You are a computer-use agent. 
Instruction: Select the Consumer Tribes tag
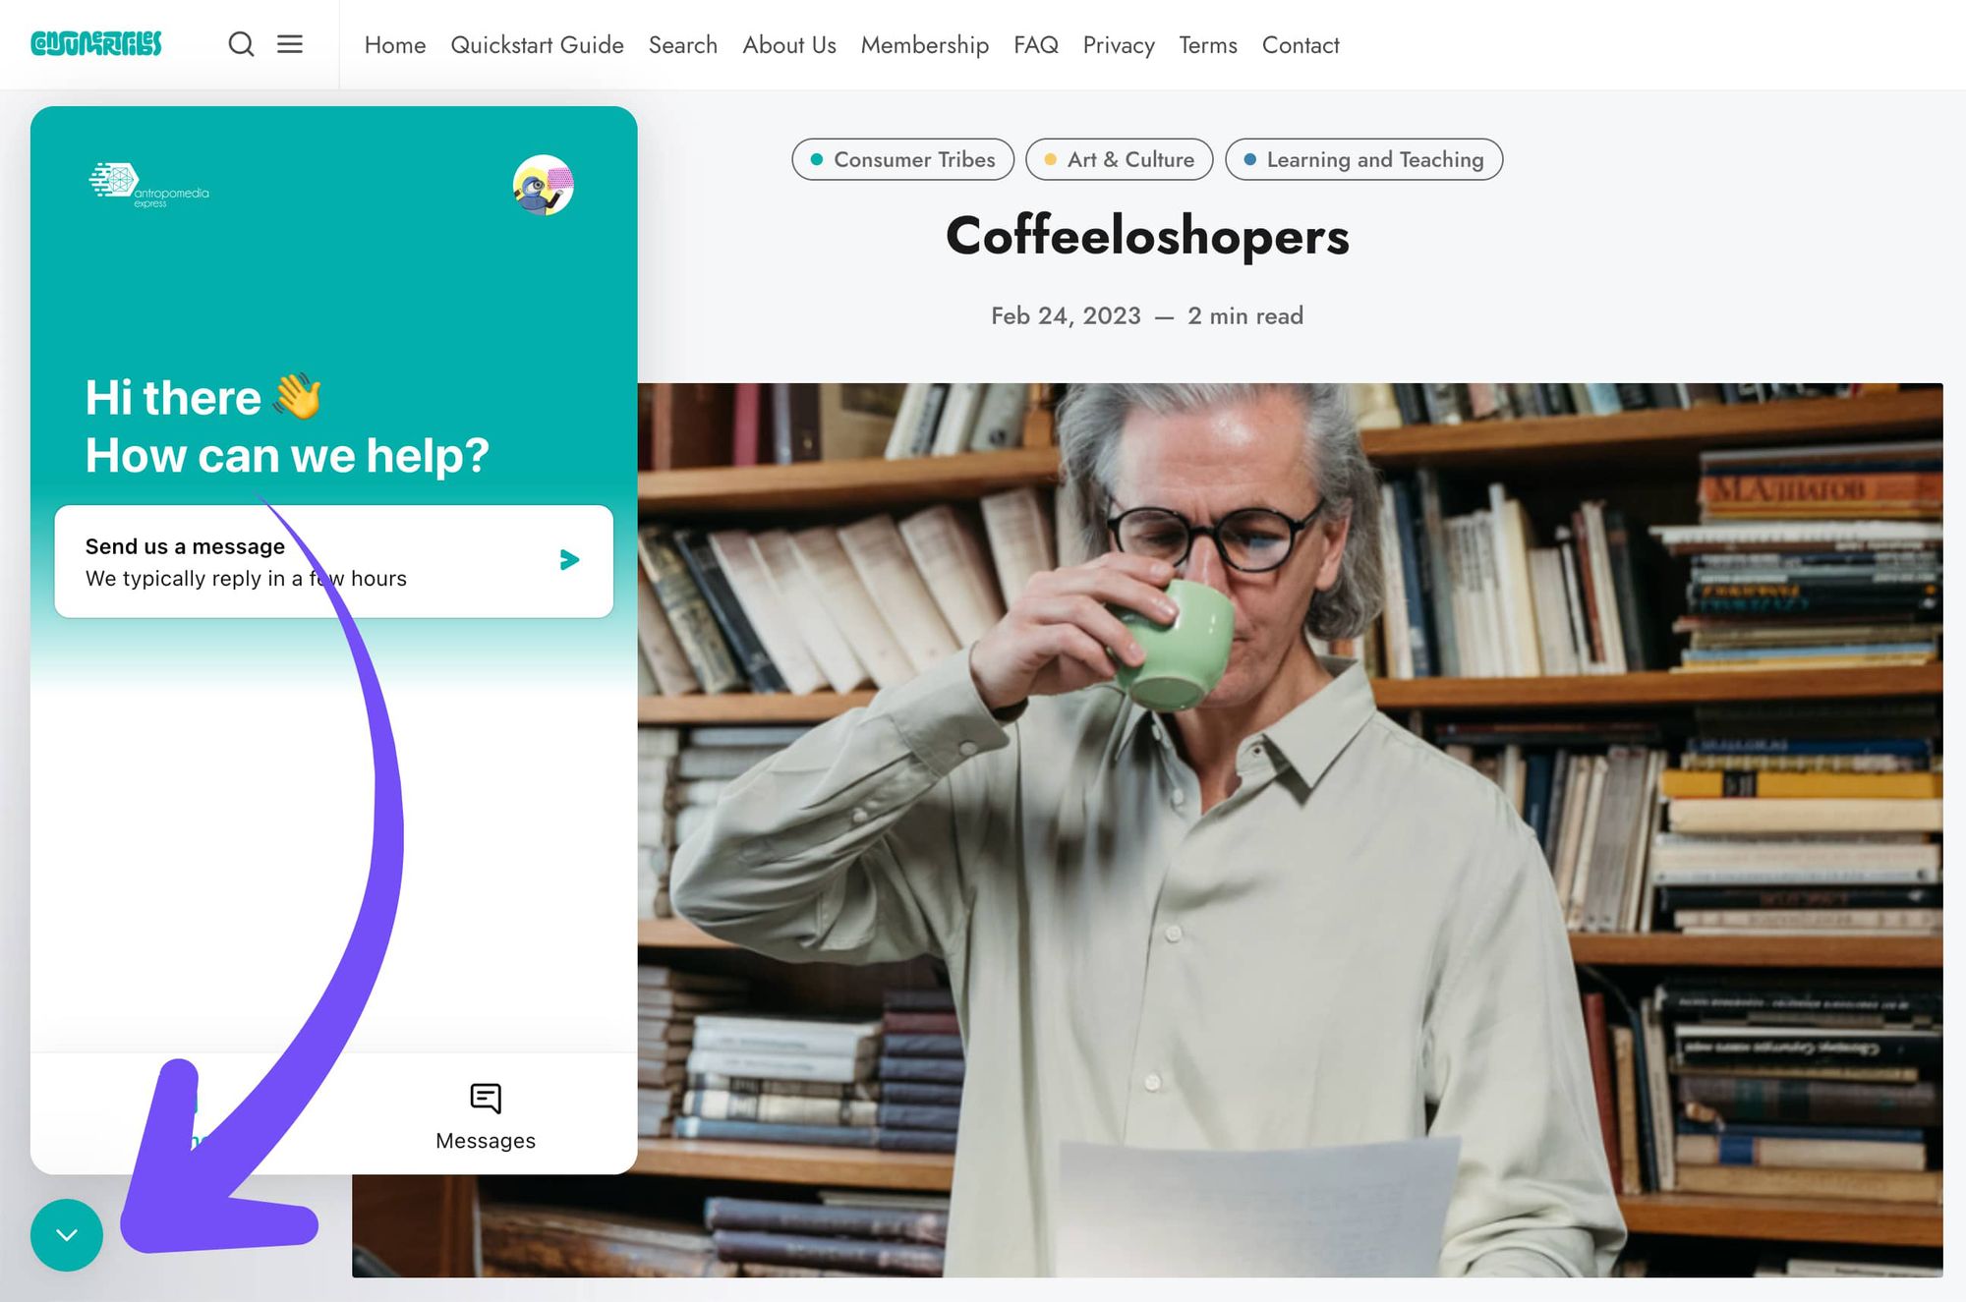pos(903,159)
